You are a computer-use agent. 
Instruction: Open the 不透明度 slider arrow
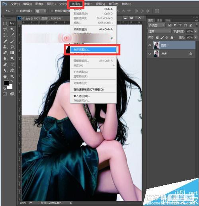196,31
